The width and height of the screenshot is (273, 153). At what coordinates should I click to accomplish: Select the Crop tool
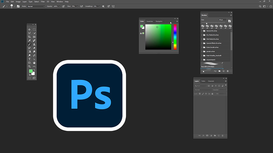pyautogui.click(x=29, y=37)
